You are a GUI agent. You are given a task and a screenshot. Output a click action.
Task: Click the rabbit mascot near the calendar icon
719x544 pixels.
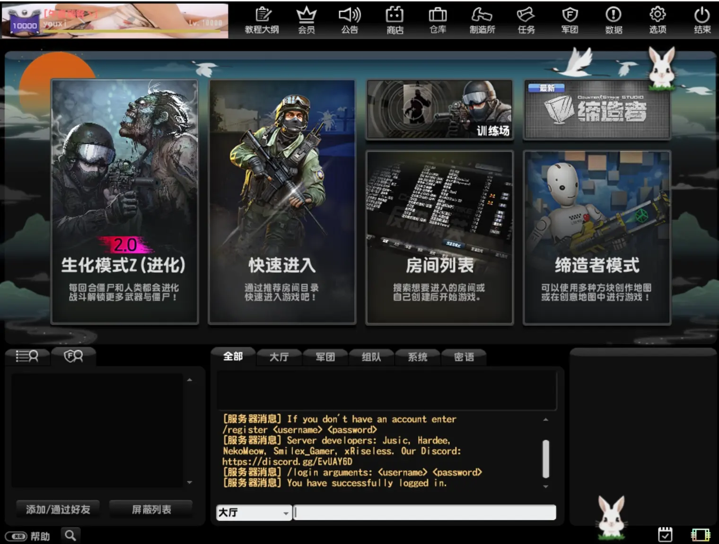(x=612, y=517)
